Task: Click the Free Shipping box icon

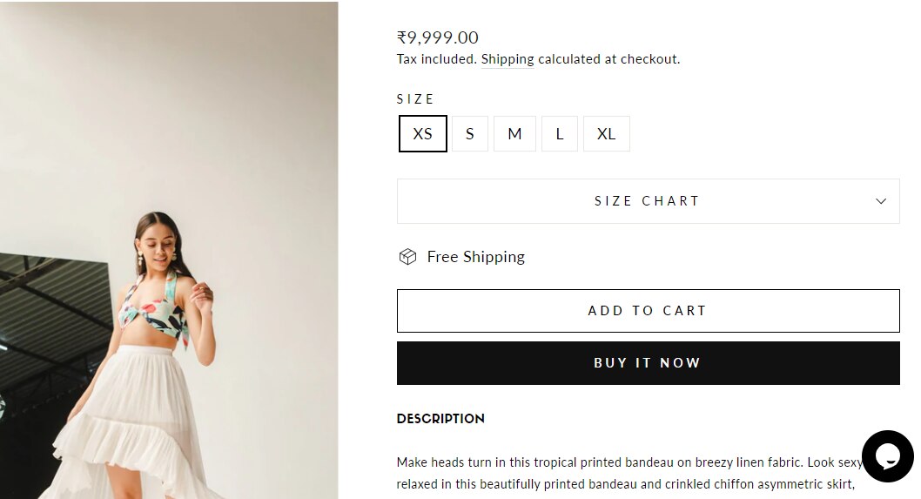Action: (x=407, y=257)
